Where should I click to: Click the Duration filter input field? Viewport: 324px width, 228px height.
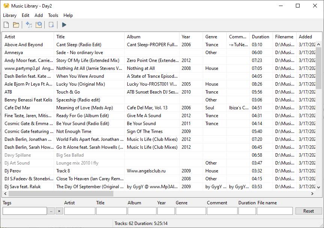click(x=247, y=211)
